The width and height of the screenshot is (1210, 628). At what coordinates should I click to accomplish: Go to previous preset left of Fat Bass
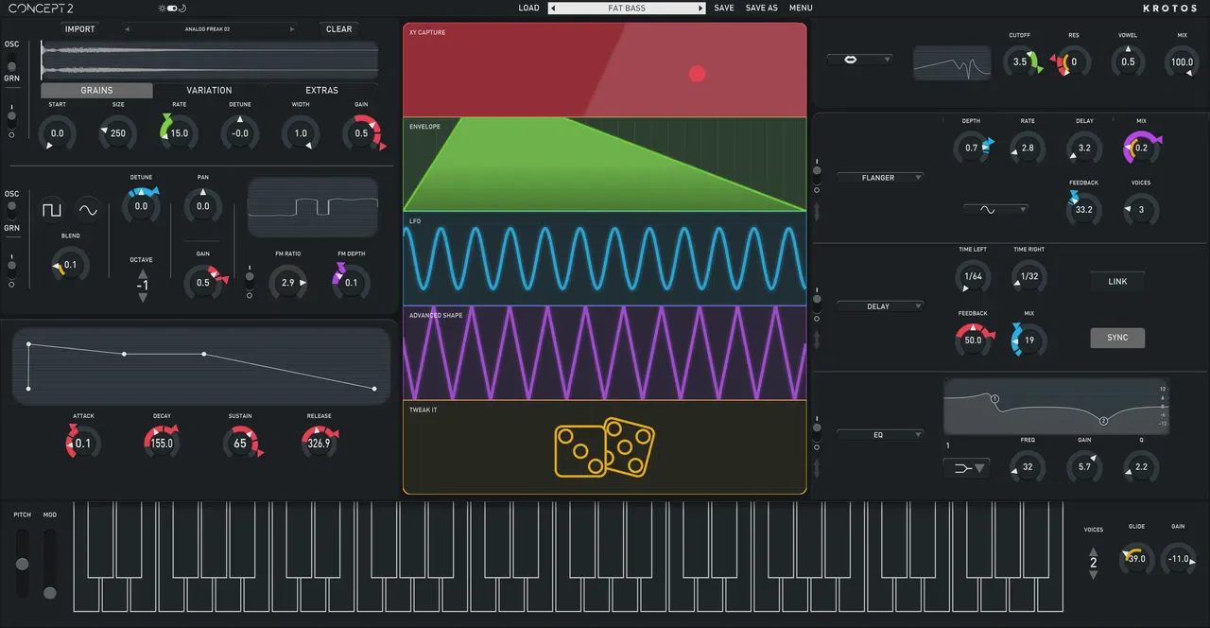point(553,9)
